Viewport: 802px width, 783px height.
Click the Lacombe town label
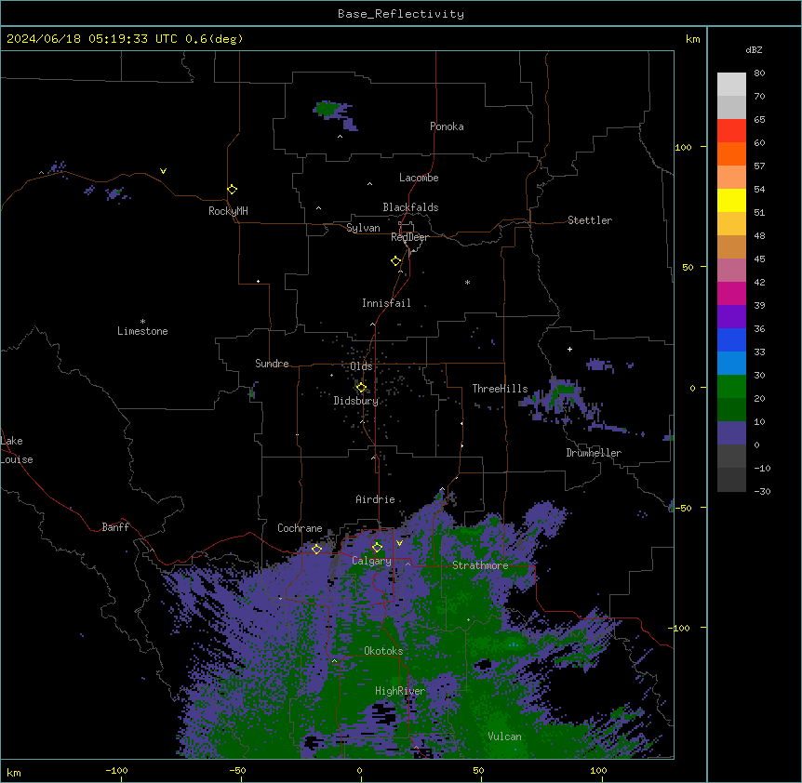point(419,178)
